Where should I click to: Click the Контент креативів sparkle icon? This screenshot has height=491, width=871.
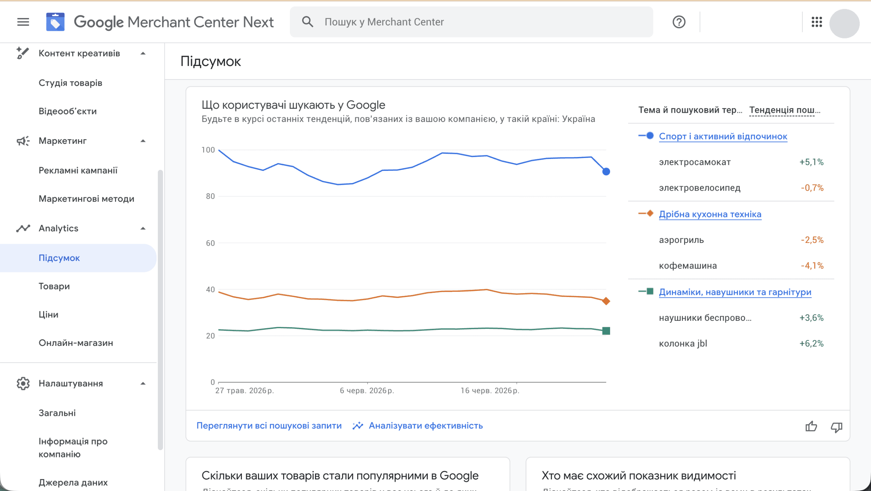tap(22, 53)
